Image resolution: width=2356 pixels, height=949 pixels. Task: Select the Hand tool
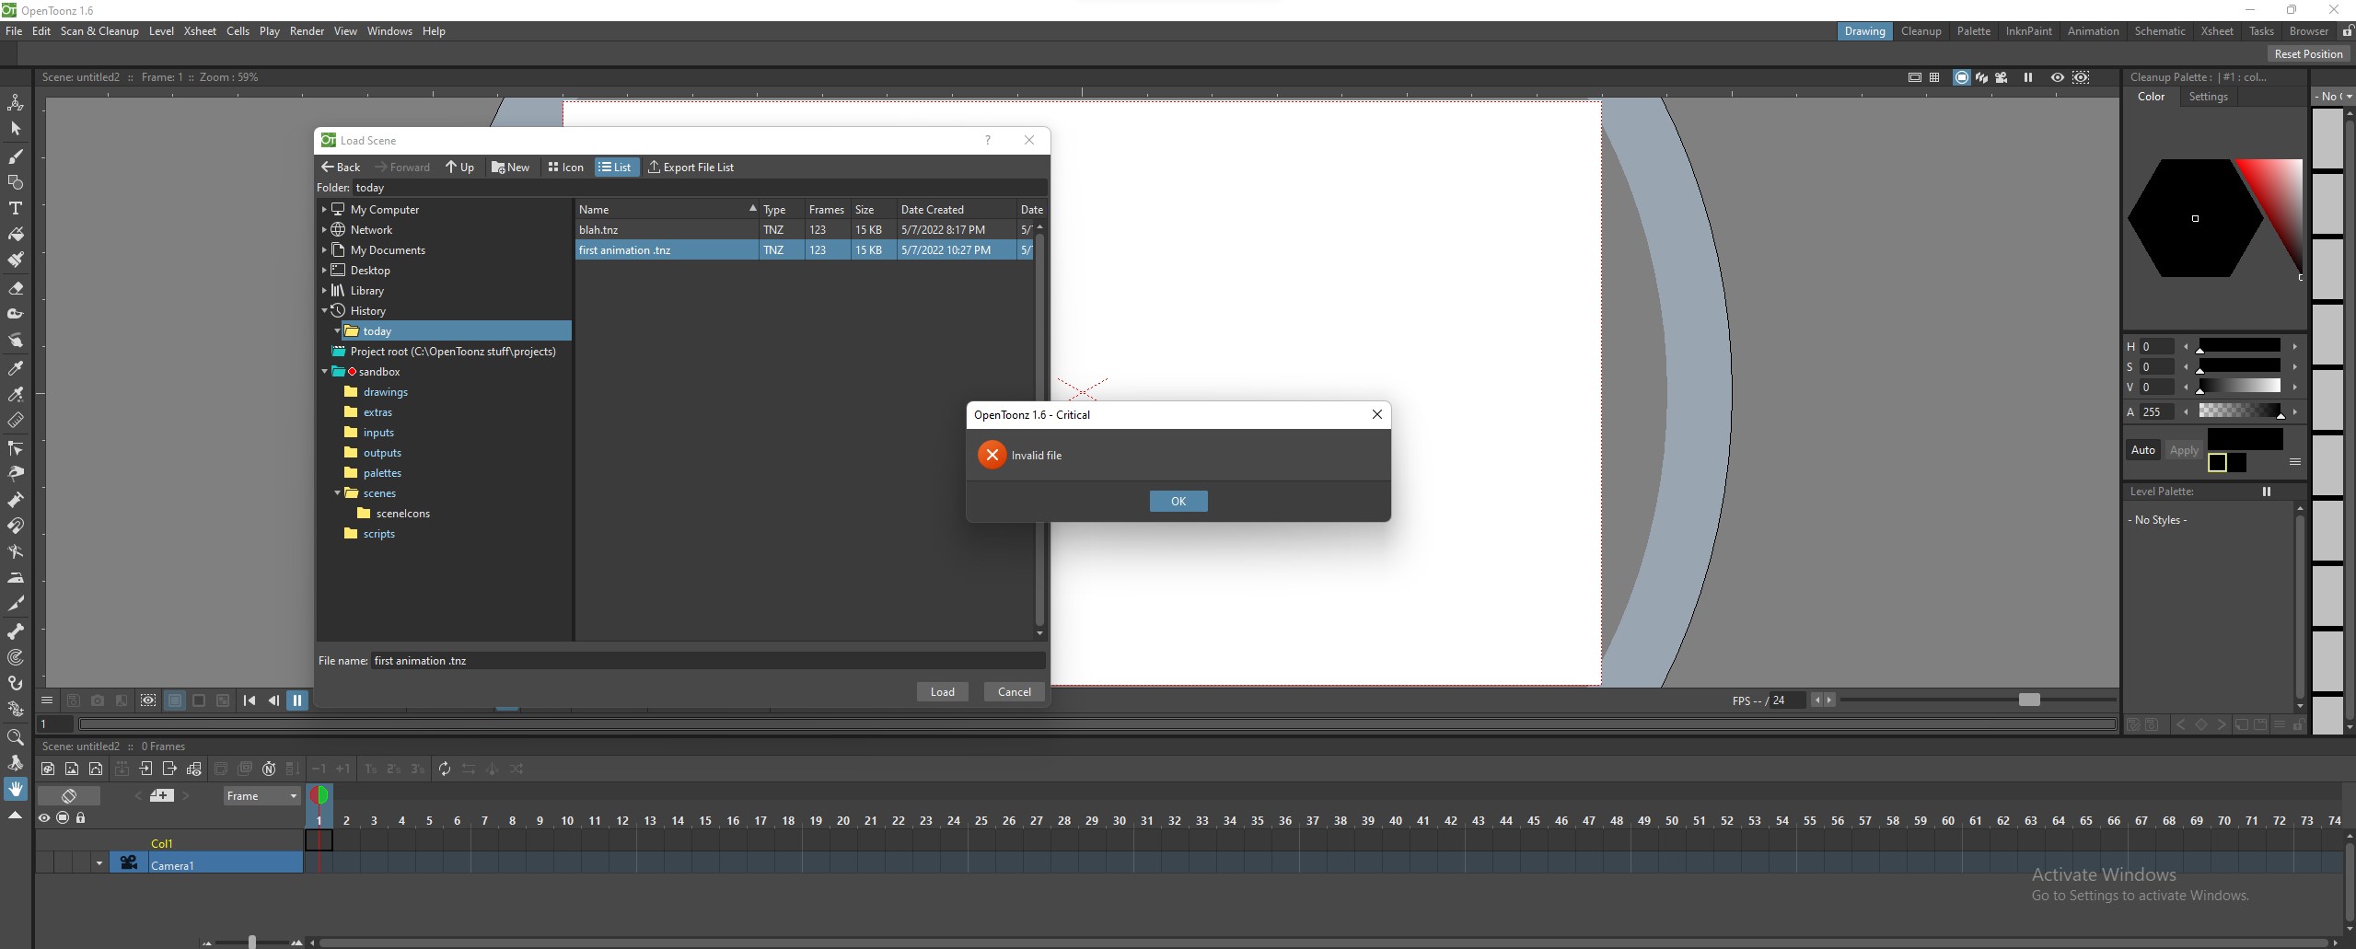(16, 788)
